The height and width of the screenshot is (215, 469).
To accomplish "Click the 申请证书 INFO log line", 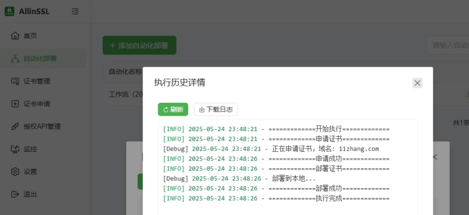I will click(276, 139).
